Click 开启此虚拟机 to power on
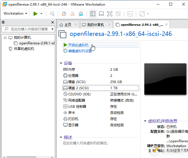Screen dimensions: 188x158 [x=78, y=45]
